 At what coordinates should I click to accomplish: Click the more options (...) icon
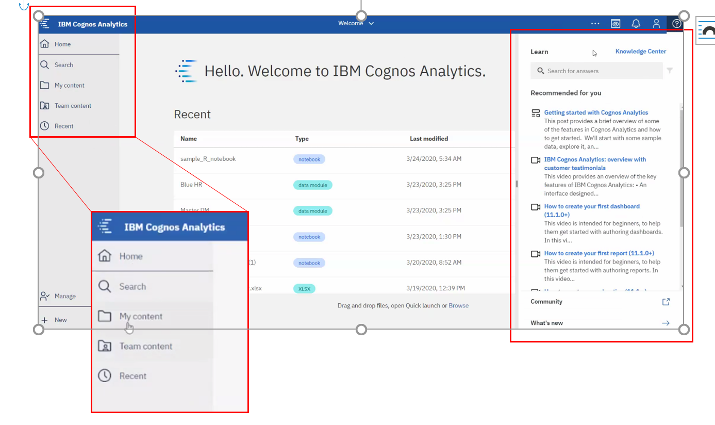click(x=595, y=23)
